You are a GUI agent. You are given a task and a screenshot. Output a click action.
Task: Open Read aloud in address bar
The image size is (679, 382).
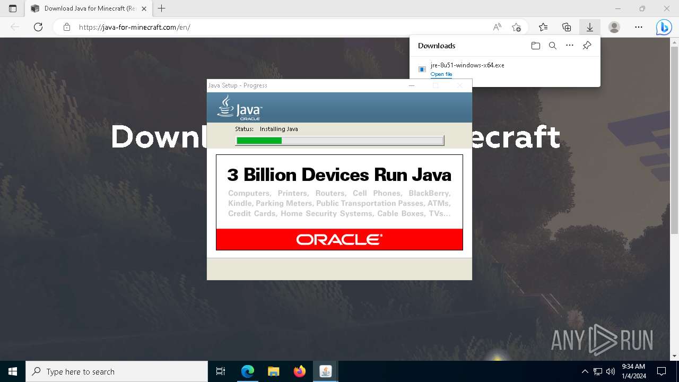(x=497, y=27)
